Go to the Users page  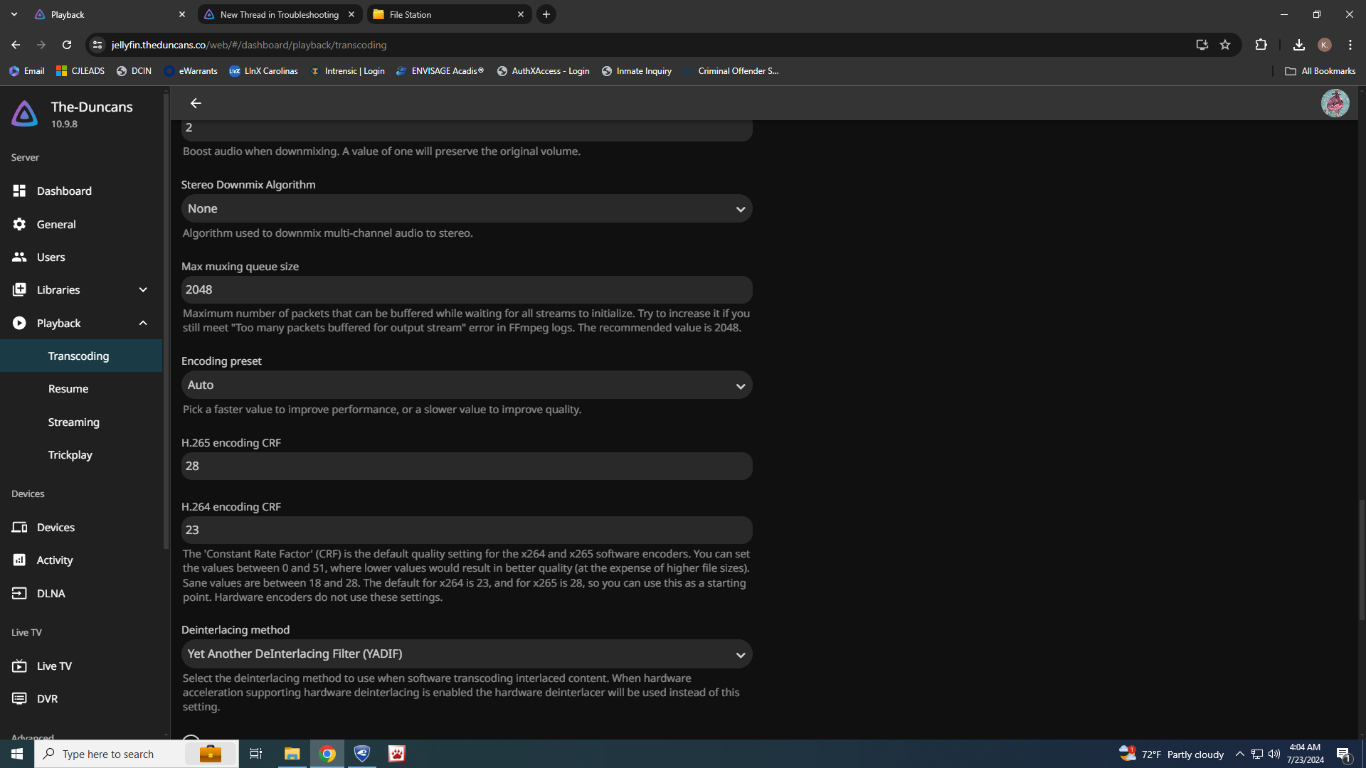tap(51, 257)
